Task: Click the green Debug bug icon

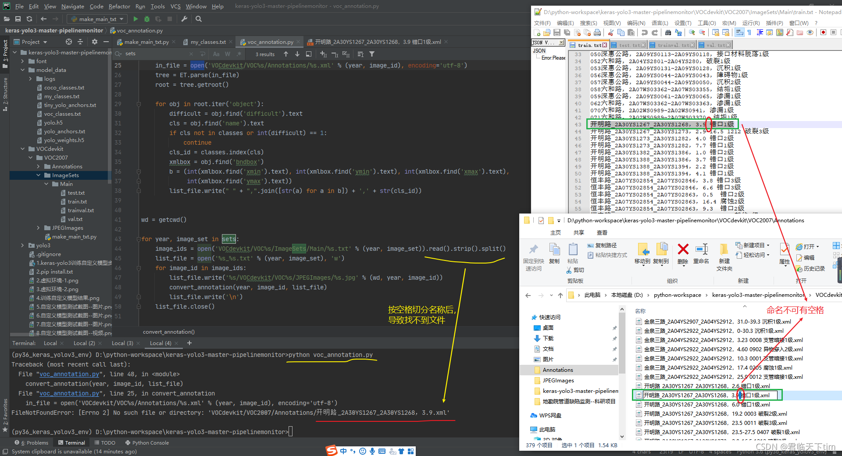Action: pyautogui.click(x=147, y=19)
